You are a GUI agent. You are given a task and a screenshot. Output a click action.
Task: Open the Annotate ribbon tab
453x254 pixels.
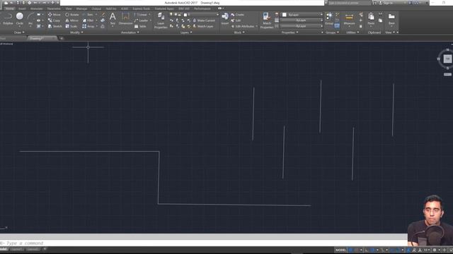pyautogui.click(x=36, y=8)
